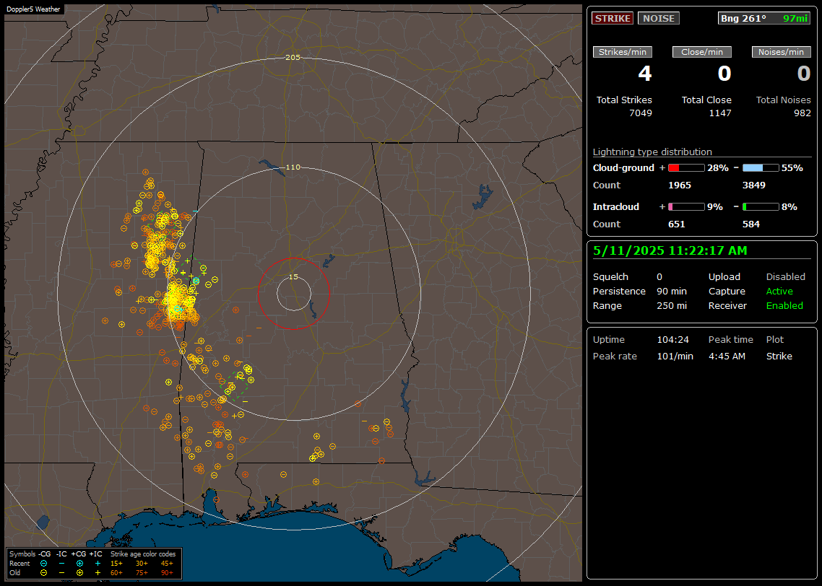
Task: Click the Persistence value 90 min
Action: pyautogui.click(x=672, y=291)
